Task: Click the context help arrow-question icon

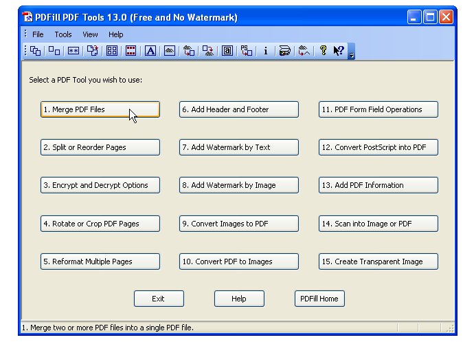Action: tap(339, 51)
